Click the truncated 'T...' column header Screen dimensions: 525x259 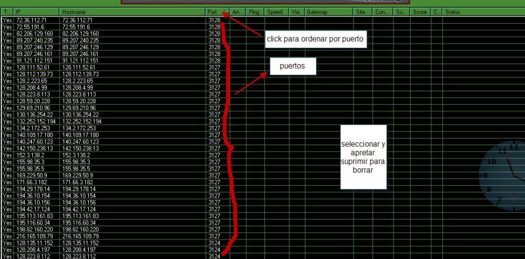click(x=7, y=12)
